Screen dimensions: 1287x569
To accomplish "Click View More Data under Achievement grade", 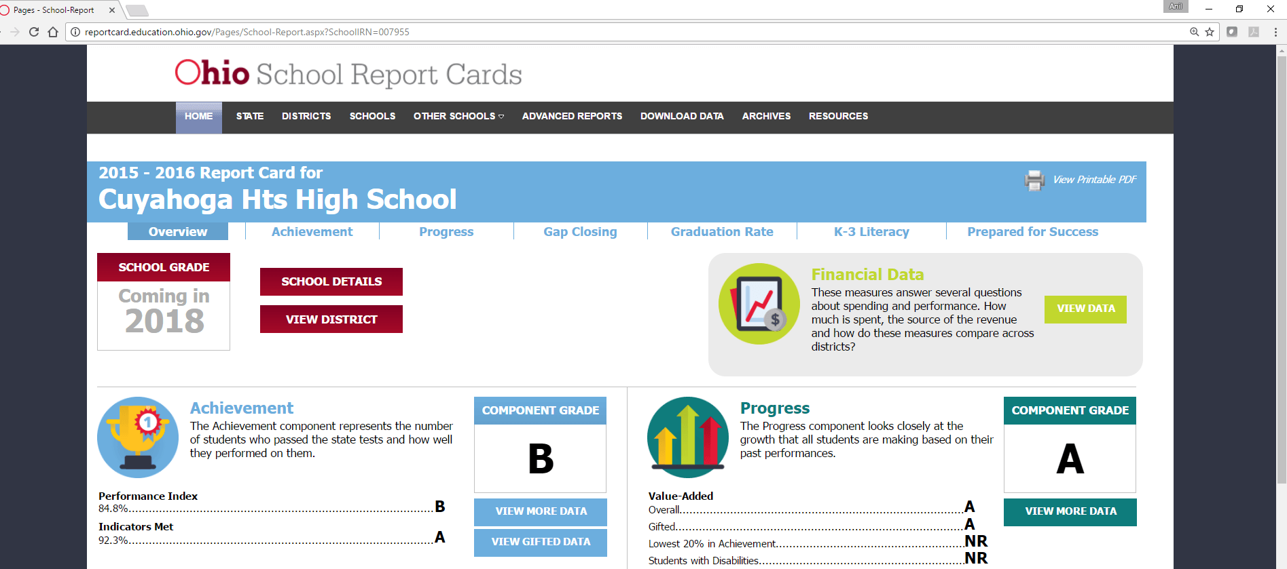I will pyautogui.click(x=541, y=511).
